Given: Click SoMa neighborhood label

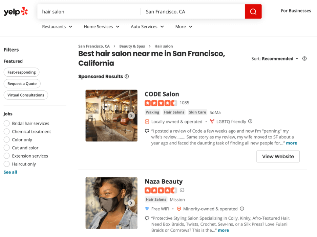Looking at the screenshot, I should (x=215, y=112).
